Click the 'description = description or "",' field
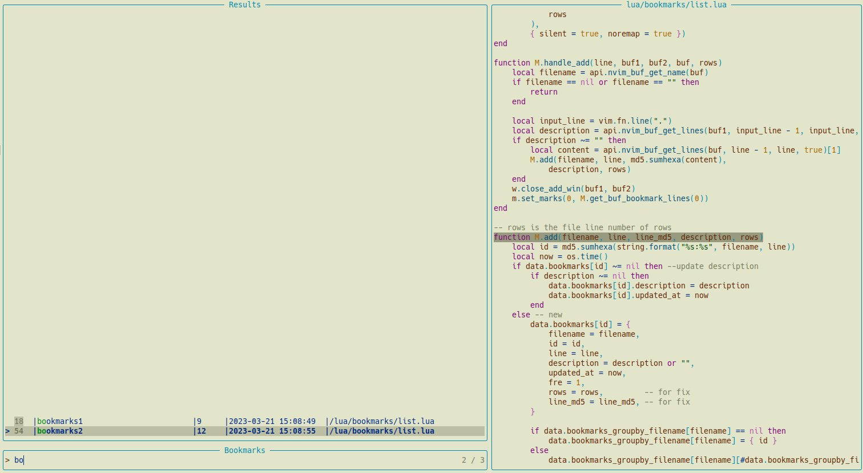This screenshot has width=863, height=473. pyautogui.click(x=622, y=363)
